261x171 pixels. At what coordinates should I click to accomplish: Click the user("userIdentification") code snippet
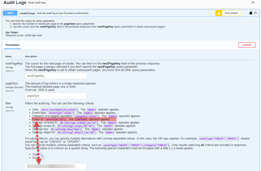[x=60, y=110]
